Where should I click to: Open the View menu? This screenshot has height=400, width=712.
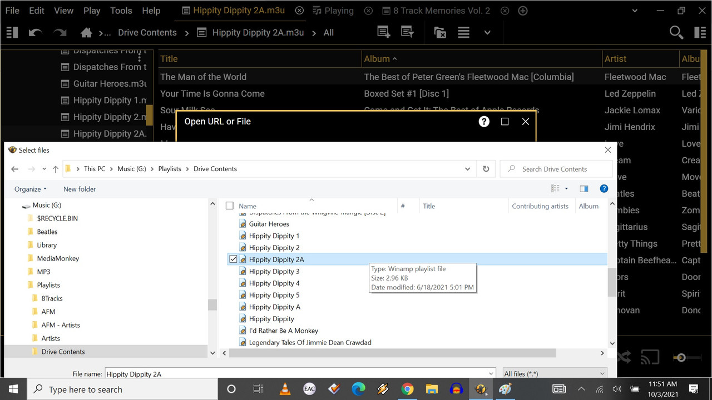pyautogui.click(x=63, y=11)
